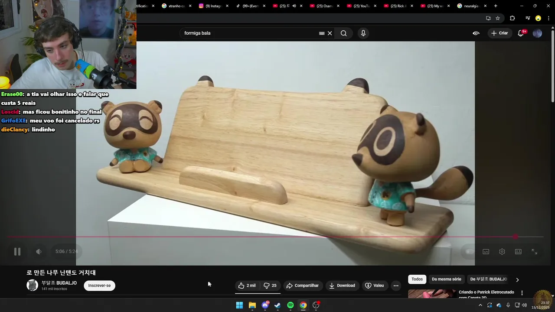Screen dimensions: 555x312
Task: Open Windows Start menu
Action: tap(239, 305)
